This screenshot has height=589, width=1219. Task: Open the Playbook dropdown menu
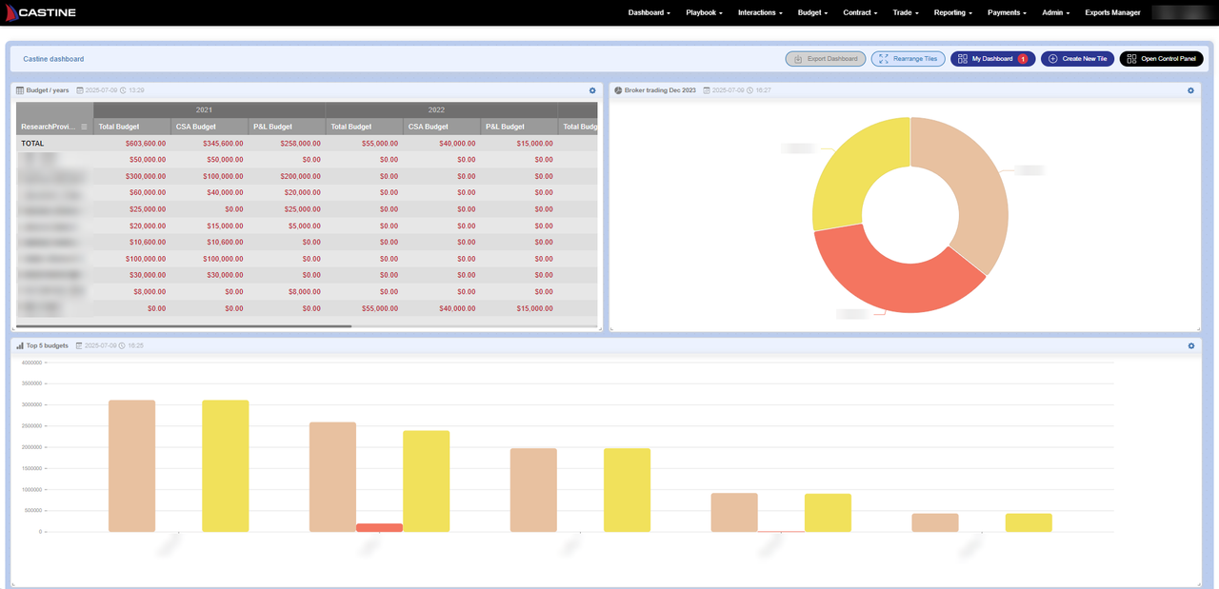click(x=704, y=12)
